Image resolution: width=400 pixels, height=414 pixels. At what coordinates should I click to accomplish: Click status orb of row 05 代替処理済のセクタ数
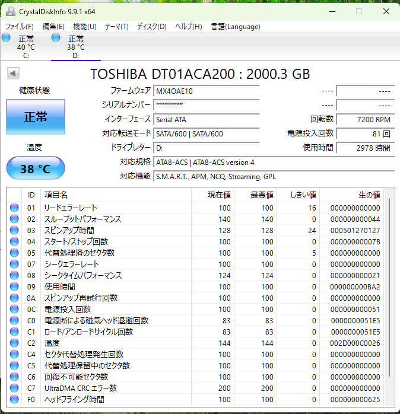pyautogui.click(x=14, y=253)
